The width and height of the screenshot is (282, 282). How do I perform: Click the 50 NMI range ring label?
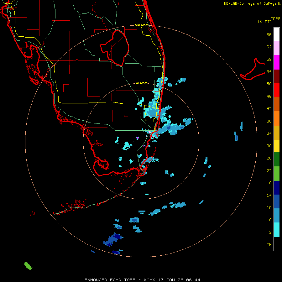(x=141, y=83)
